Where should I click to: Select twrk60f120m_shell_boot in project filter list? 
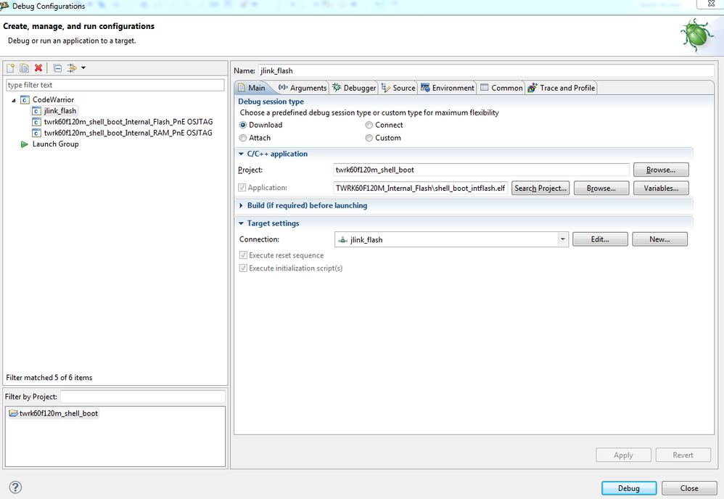pos(54,413)
